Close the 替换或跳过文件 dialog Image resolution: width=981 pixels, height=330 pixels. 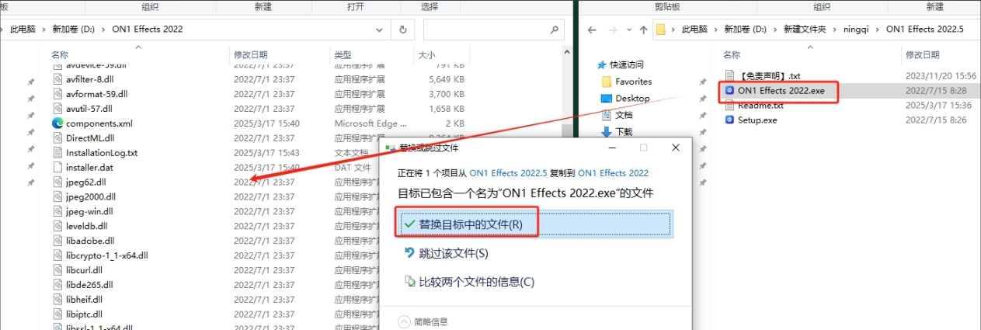tap(677, 147)
